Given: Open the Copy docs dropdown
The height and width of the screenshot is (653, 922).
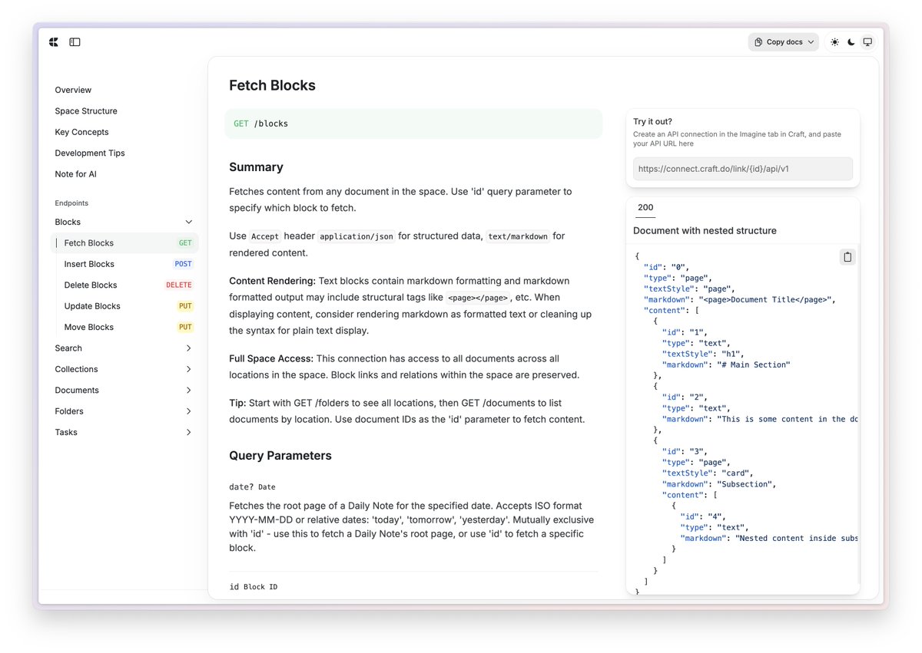Looking at the screenshot, I should tap(783, 42).
